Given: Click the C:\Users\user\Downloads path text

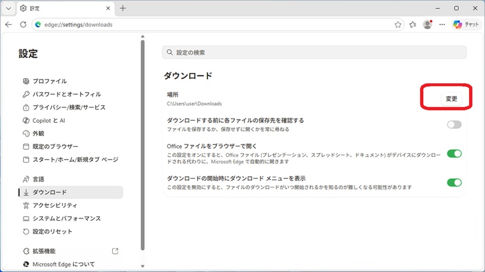Looking at the screenshot, I should pyautogui.click(x=194, y=104).
